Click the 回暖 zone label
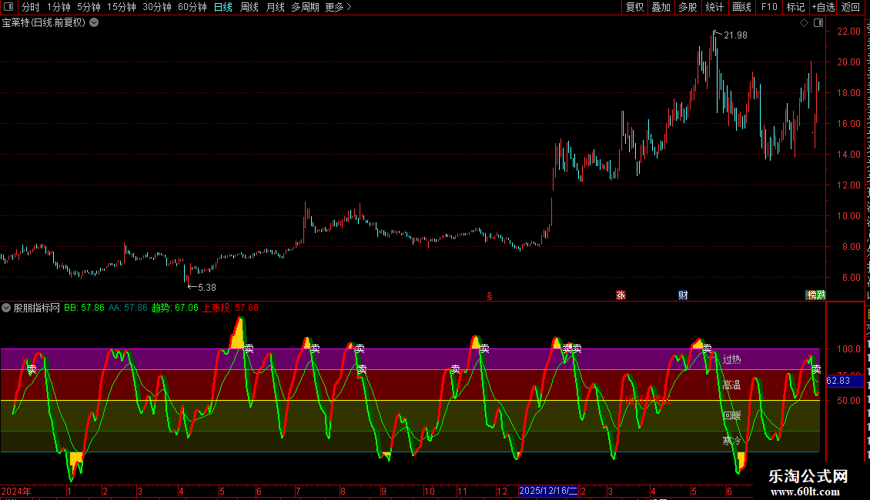This screenshot has width=870, height=500. tap(731, 415)
